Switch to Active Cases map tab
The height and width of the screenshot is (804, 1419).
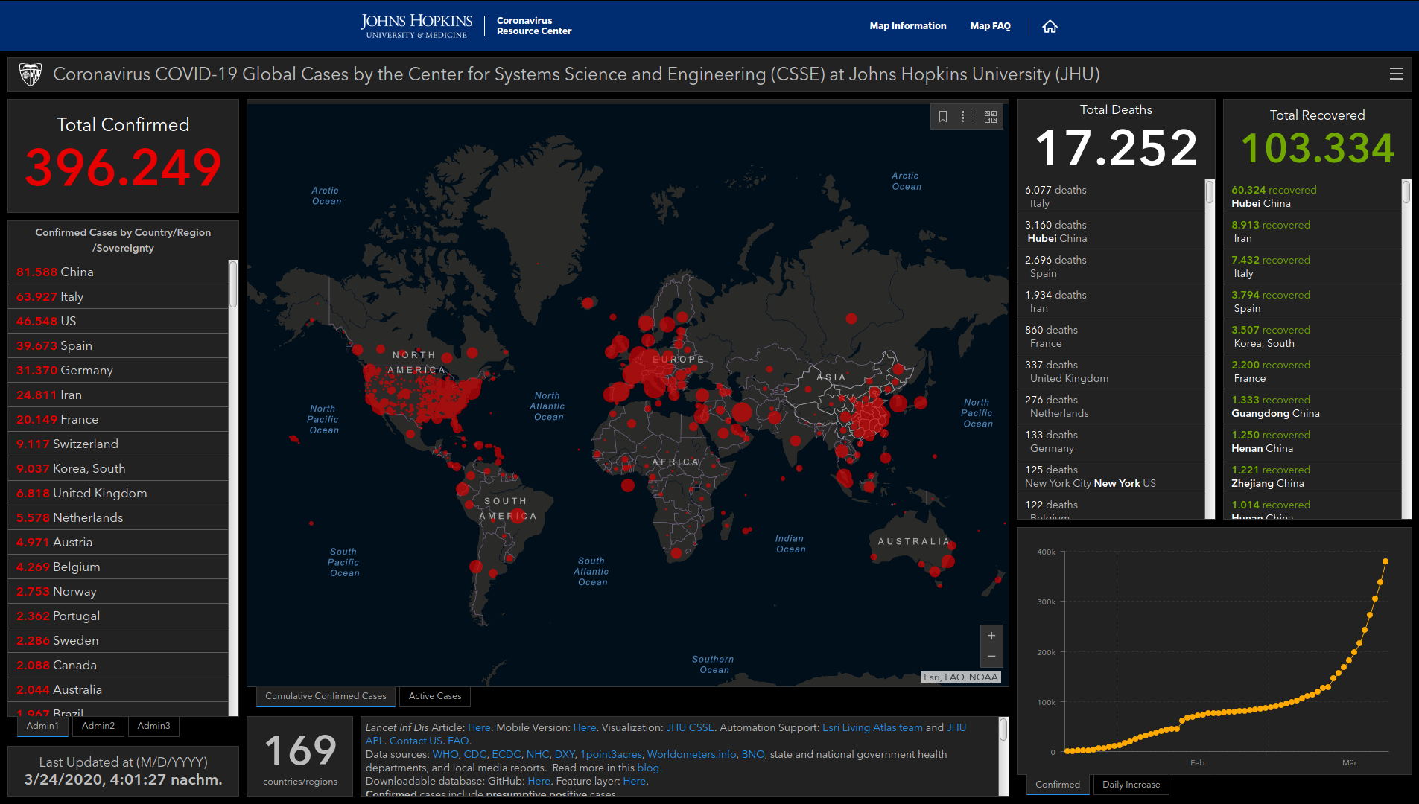tap(434, 696)
